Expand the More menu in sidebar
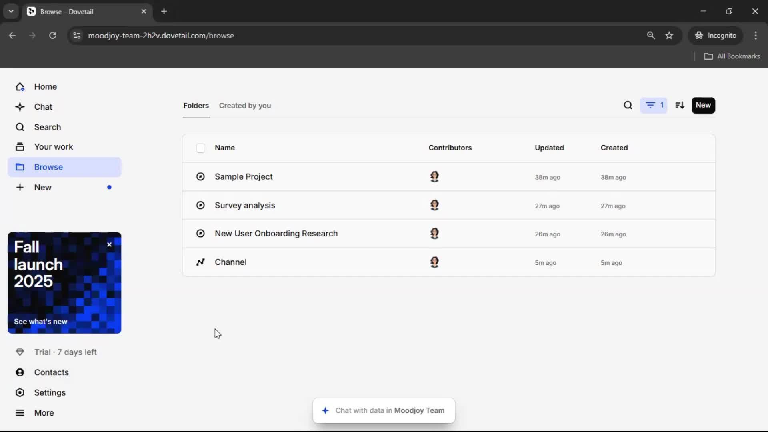The image size is (768, 432). 44,413
